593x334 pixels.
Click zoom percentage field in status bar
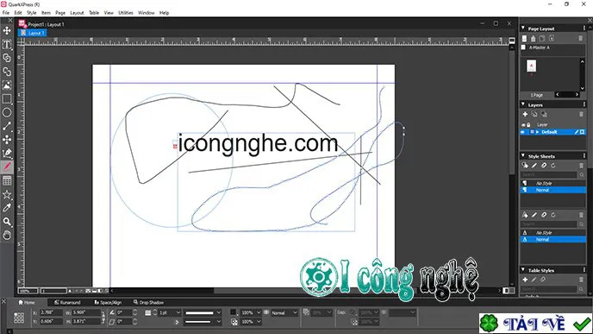[x=28, y=291]
